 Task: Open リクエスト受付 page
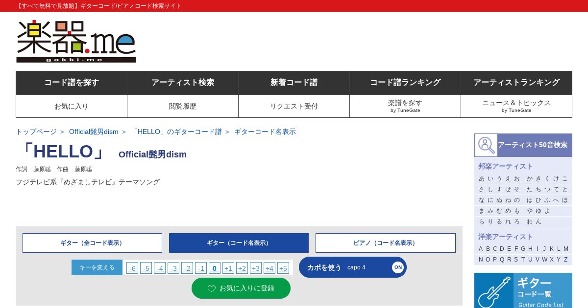point(294,106)
